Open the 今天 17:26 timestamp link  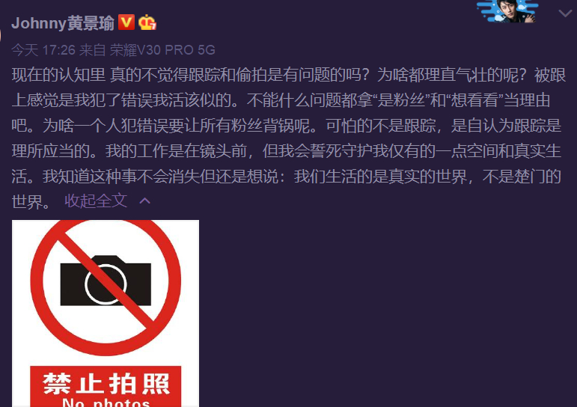coord(43,50)
